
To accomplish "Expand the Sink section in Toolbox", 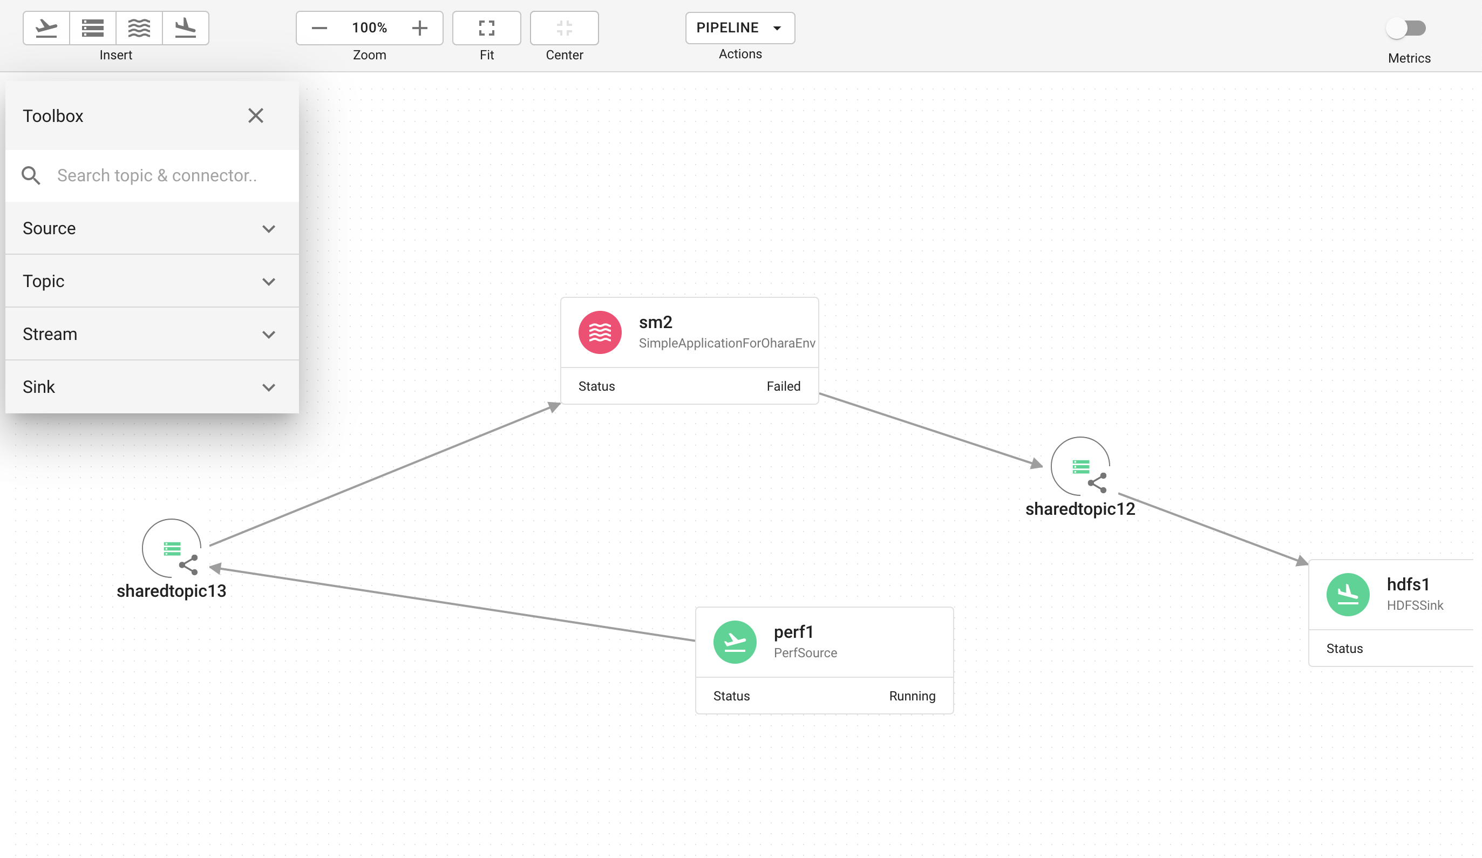I will tap(152, 387).
